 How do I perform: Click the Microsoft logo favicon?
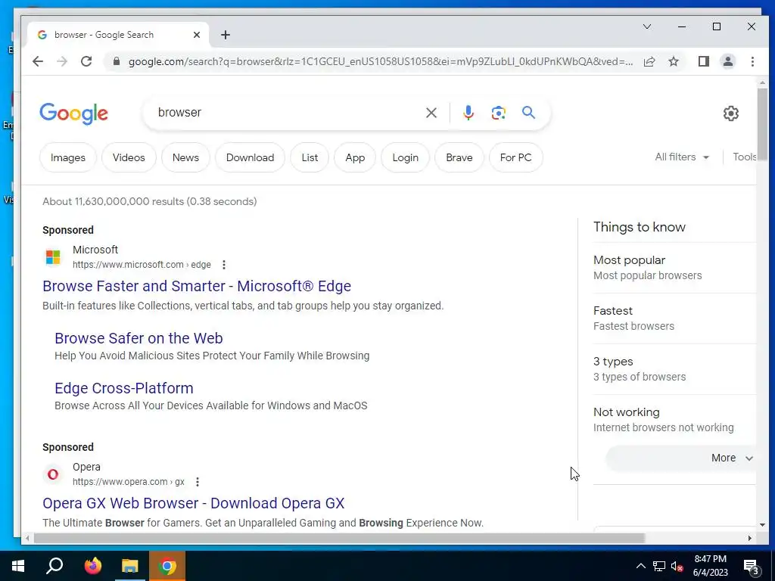[53, 257]
